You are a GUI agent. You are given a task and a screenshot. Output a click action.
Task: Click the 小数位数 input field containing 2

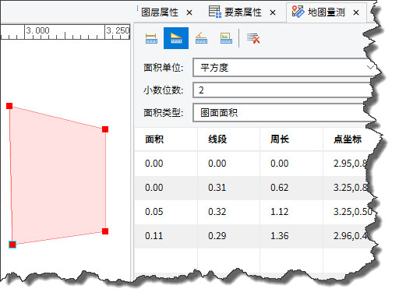283,90
